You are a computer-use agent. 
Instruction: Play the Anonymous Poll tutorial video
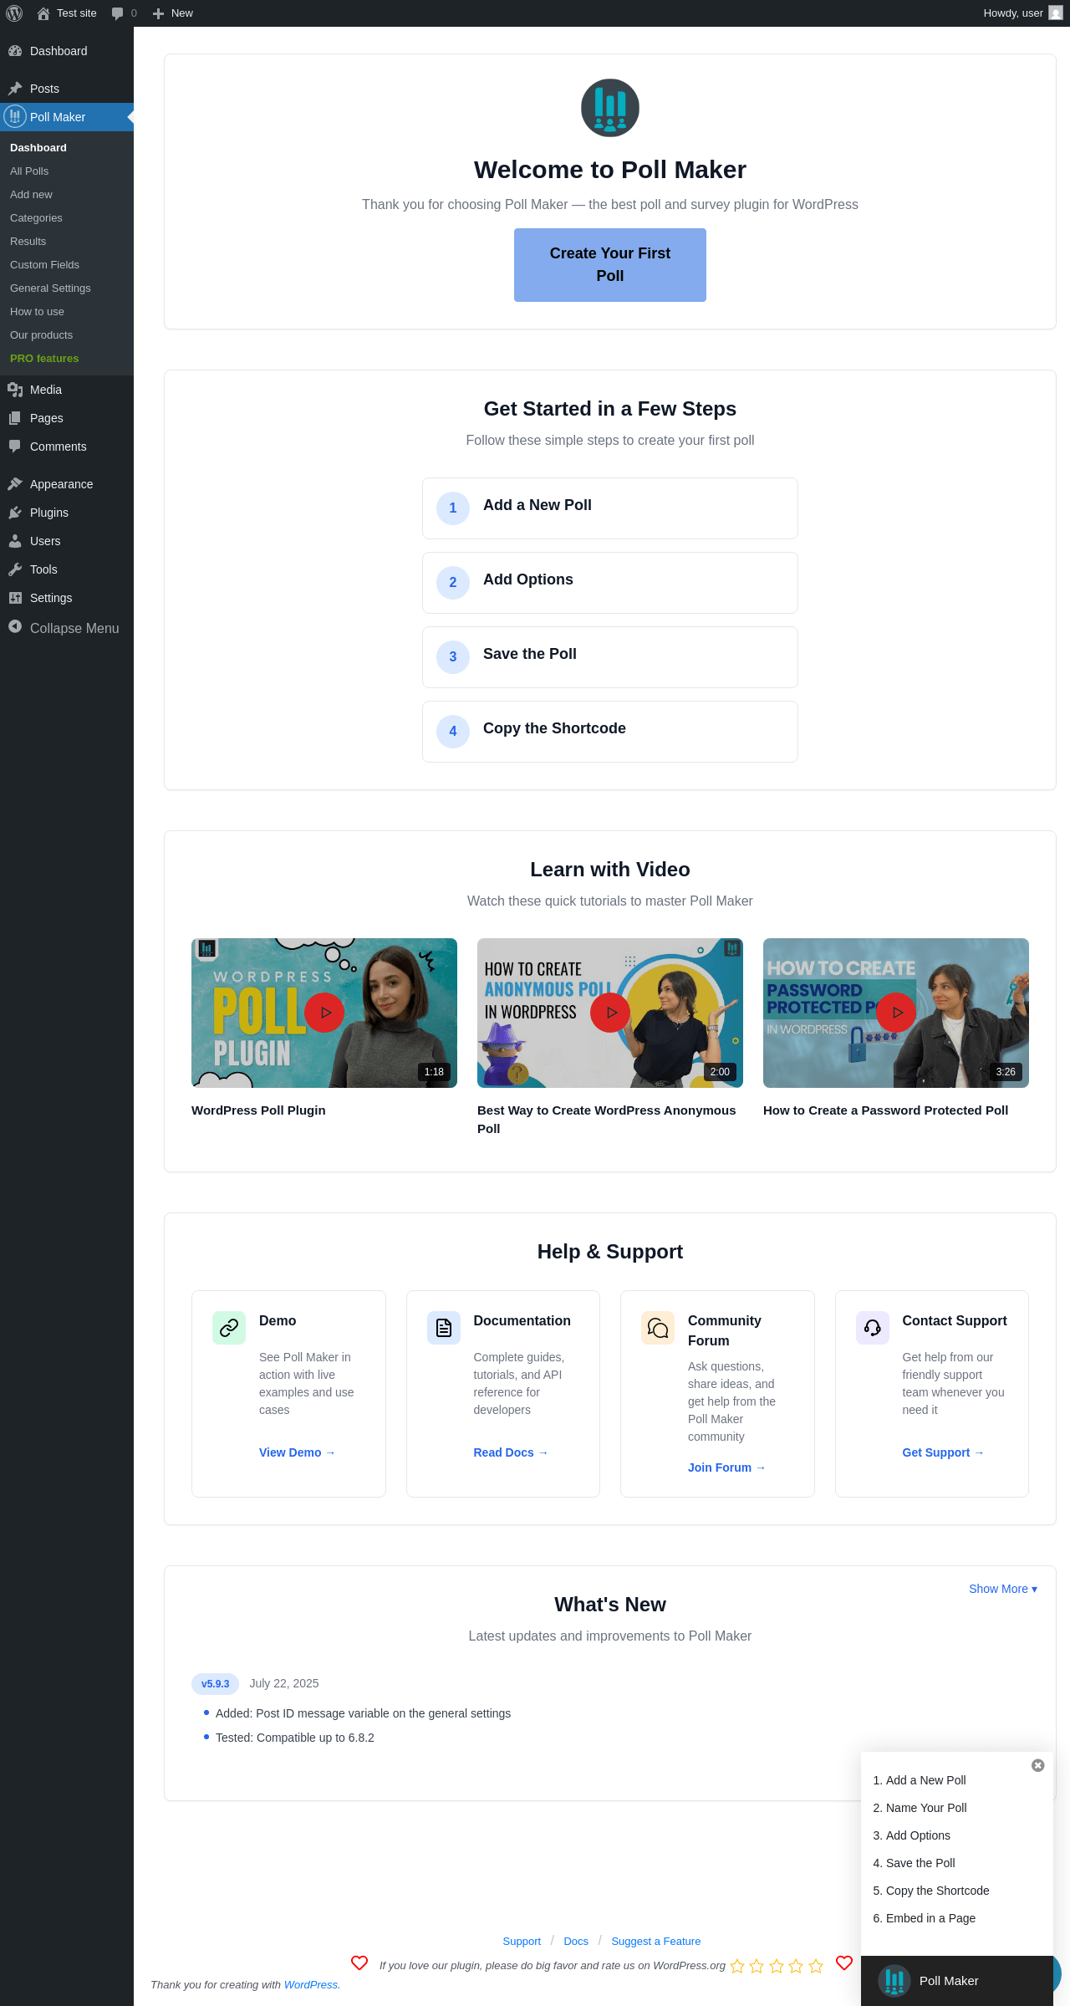(x=610, y=1013)
